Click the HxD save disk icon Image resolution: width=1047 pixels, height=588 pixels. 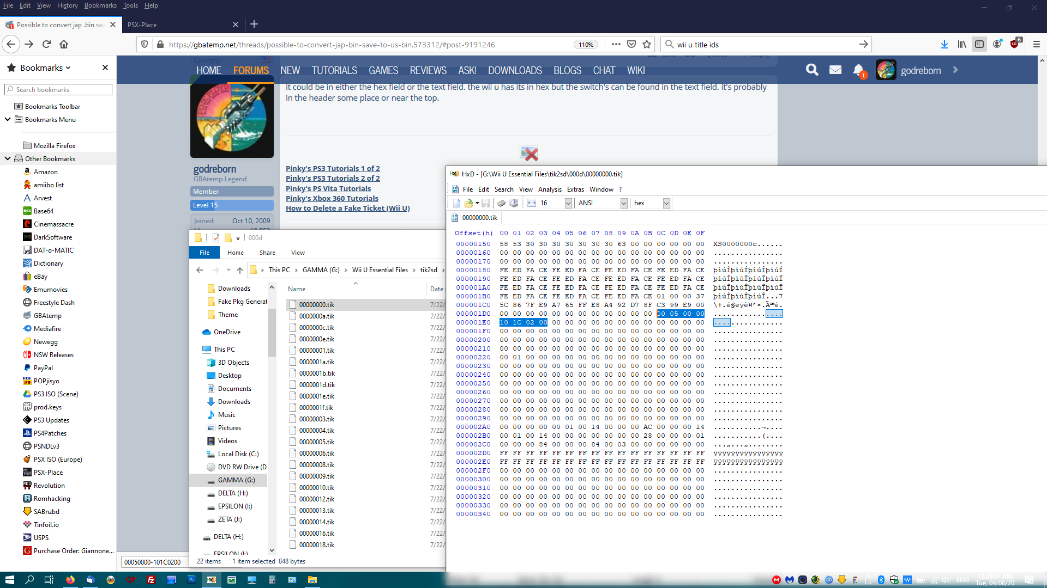[485, 203]
